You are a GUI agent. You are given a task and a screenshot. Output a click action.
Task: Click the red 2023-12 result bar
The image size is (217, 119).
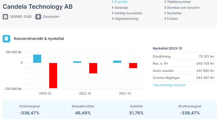53,75
